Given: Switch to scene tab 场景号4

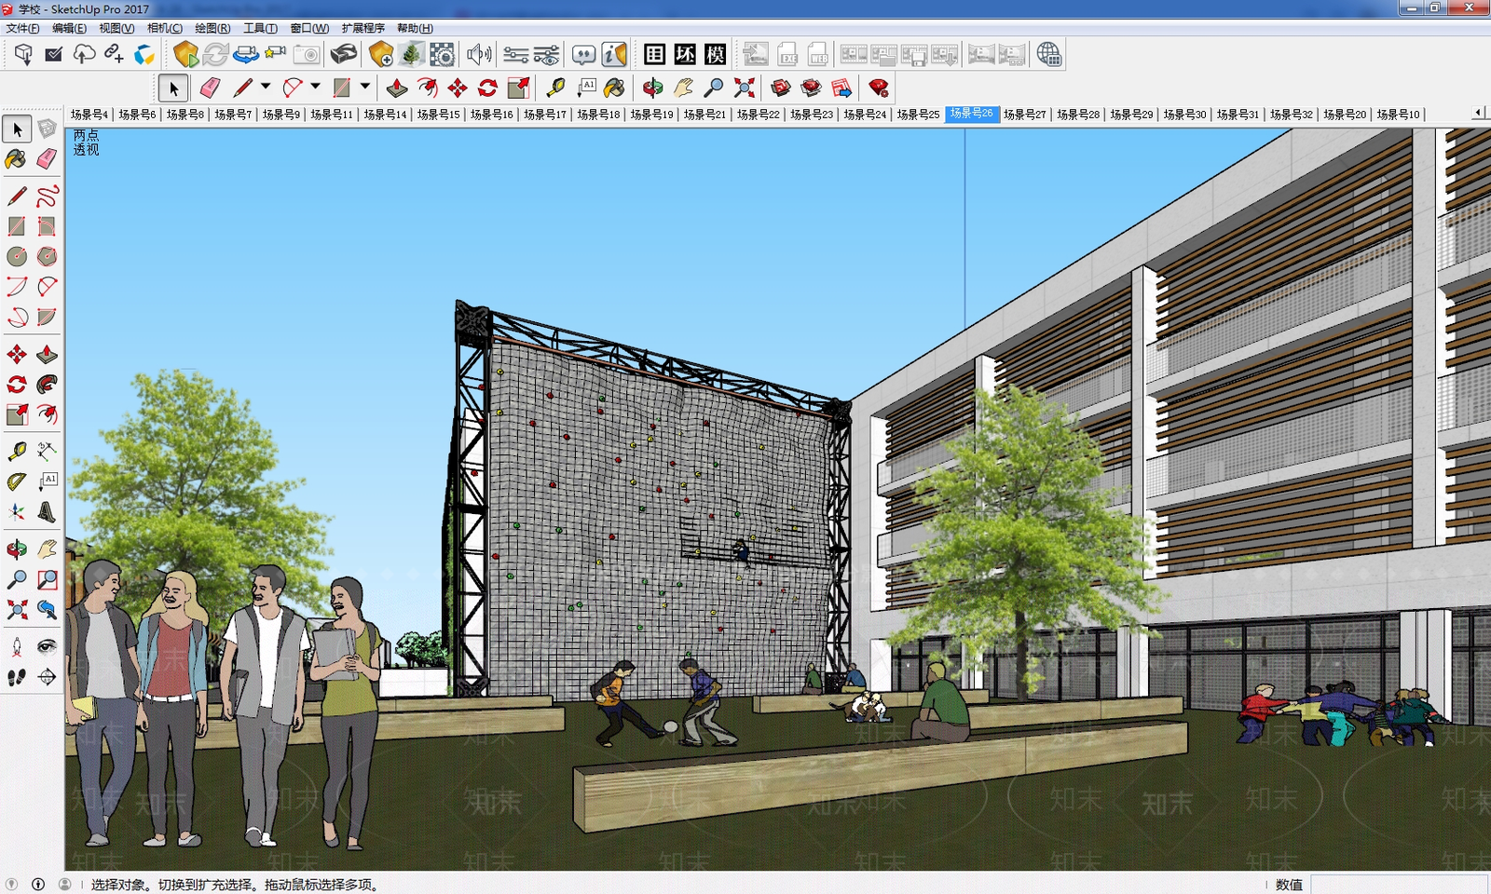Looking at the screenshot, I should 89,115.
